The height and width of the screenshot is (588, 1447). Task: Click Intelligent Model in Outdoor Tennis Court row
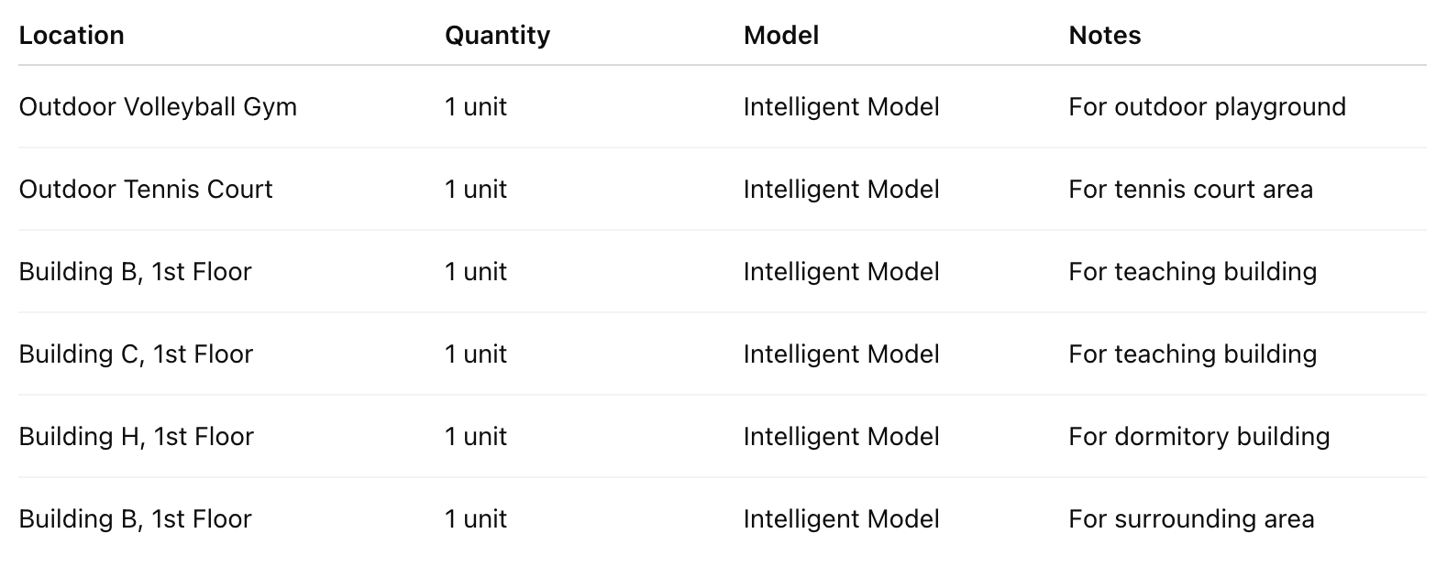(841, 190)
